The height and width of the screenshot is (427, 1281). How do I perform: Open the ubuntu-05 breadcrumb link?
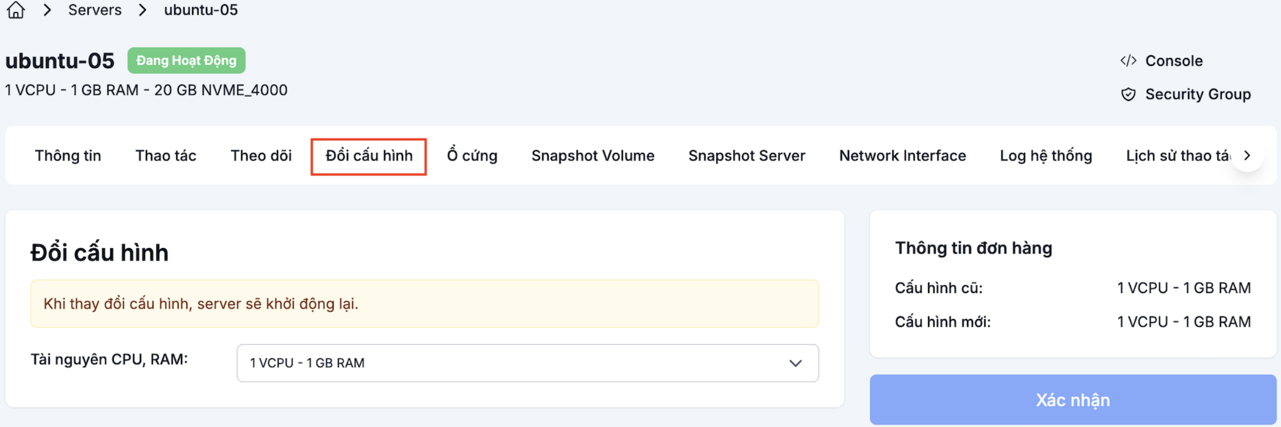(x=201, y=10)
